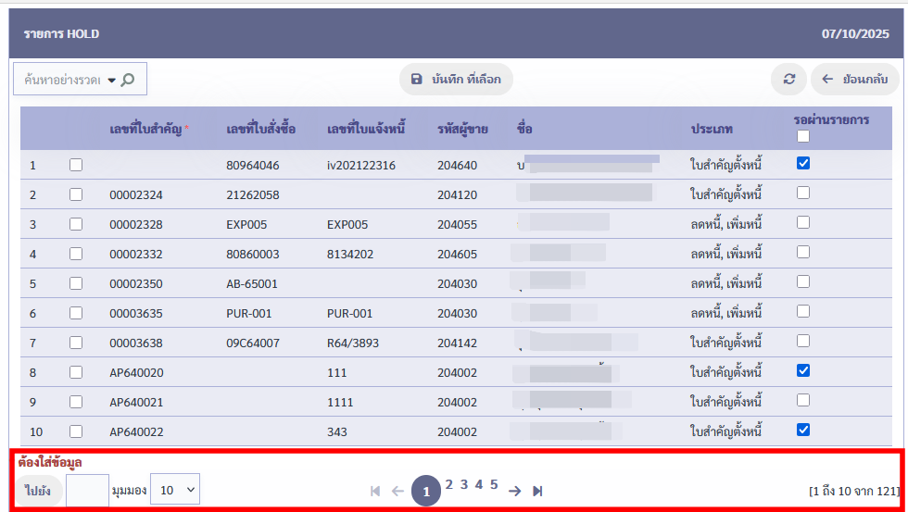Screen dimensions: 908x512
Task: Click the refresh icon button
Action: [x=788, y=80]
